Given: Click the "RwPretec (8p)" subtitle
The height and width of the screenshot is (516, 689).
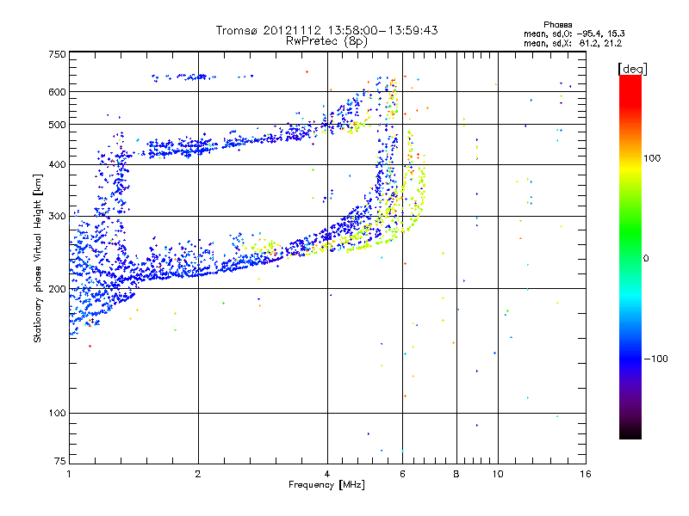Looking at the screenshot, I should 326,41.
